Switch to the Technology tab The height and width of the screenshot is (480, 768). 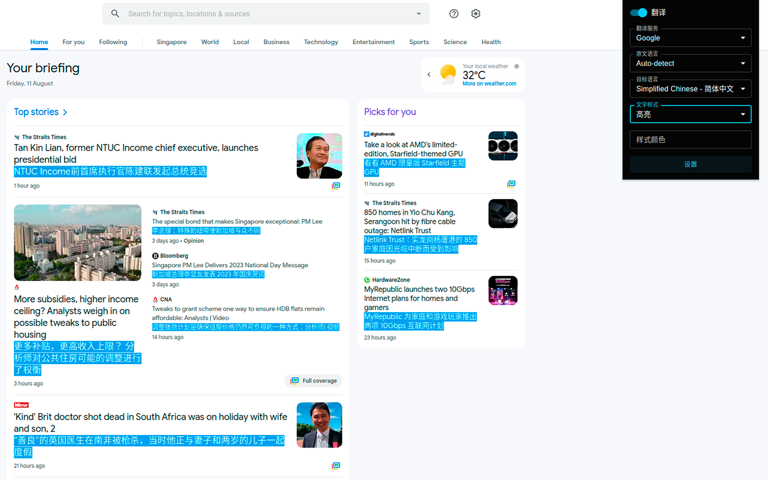coord(320,42)
